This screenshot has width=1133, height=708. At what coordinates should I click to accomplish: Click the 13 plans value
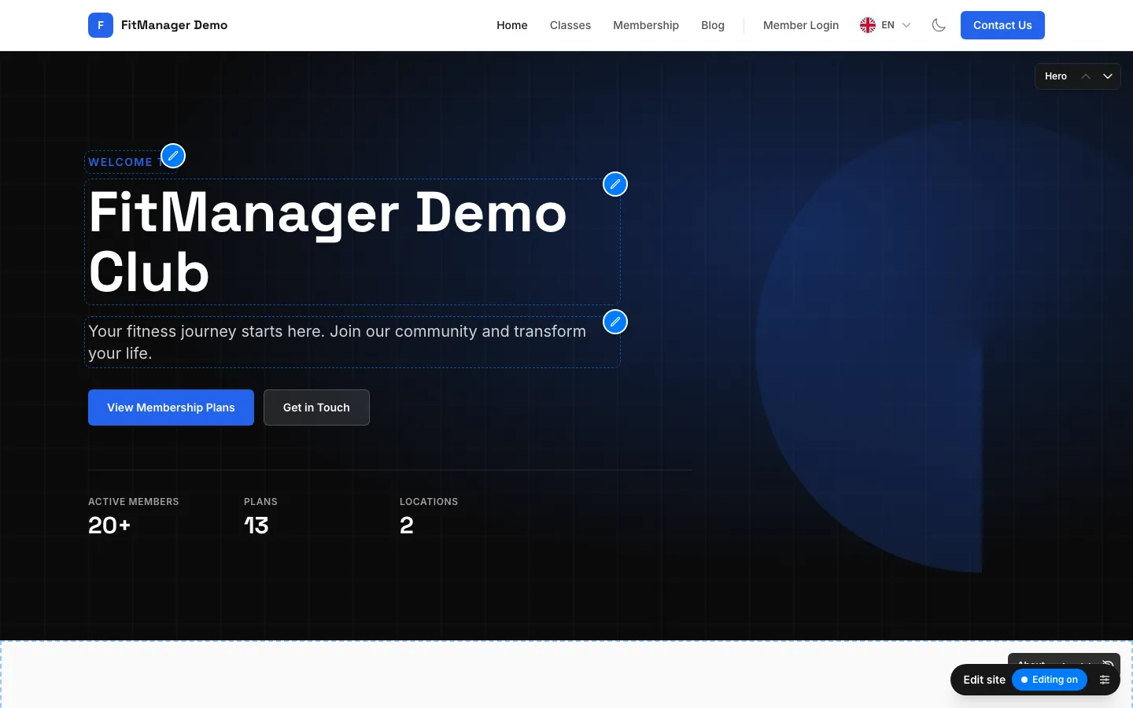coord(256,525)
